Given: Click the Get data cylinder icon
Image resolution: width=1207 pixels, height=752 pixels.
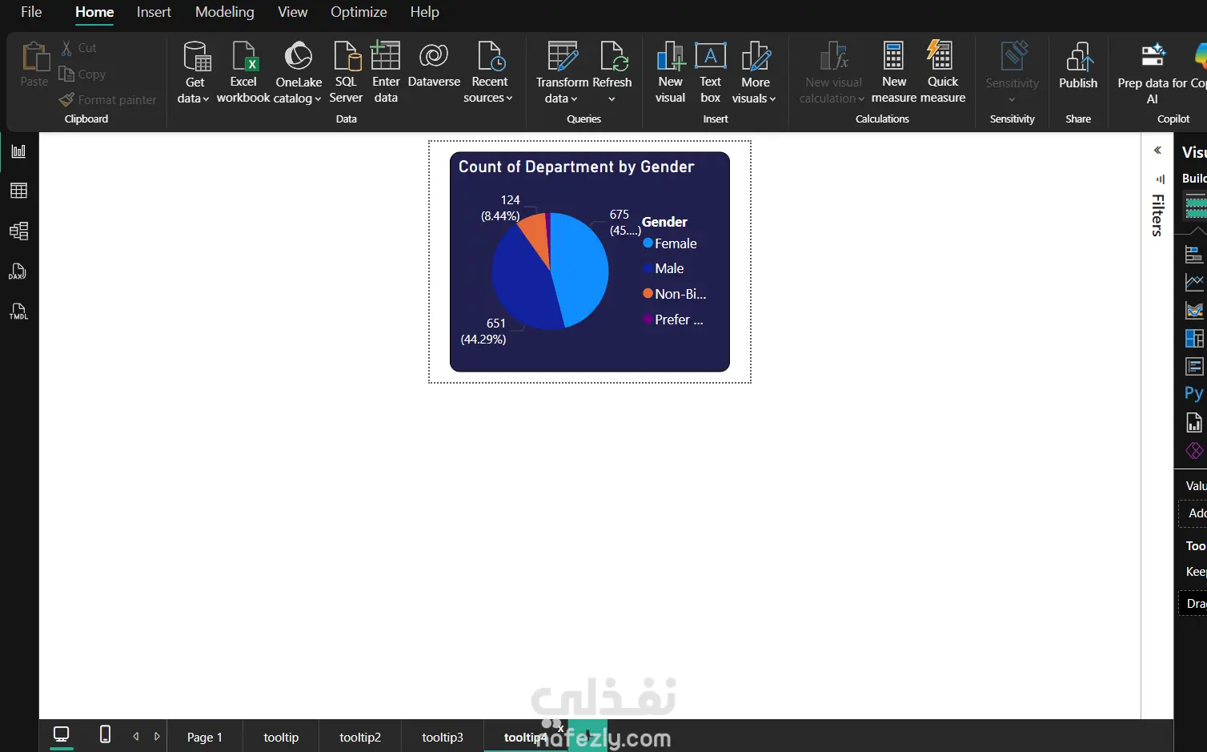Looking at the screenshot, I should tap(197, 57).
